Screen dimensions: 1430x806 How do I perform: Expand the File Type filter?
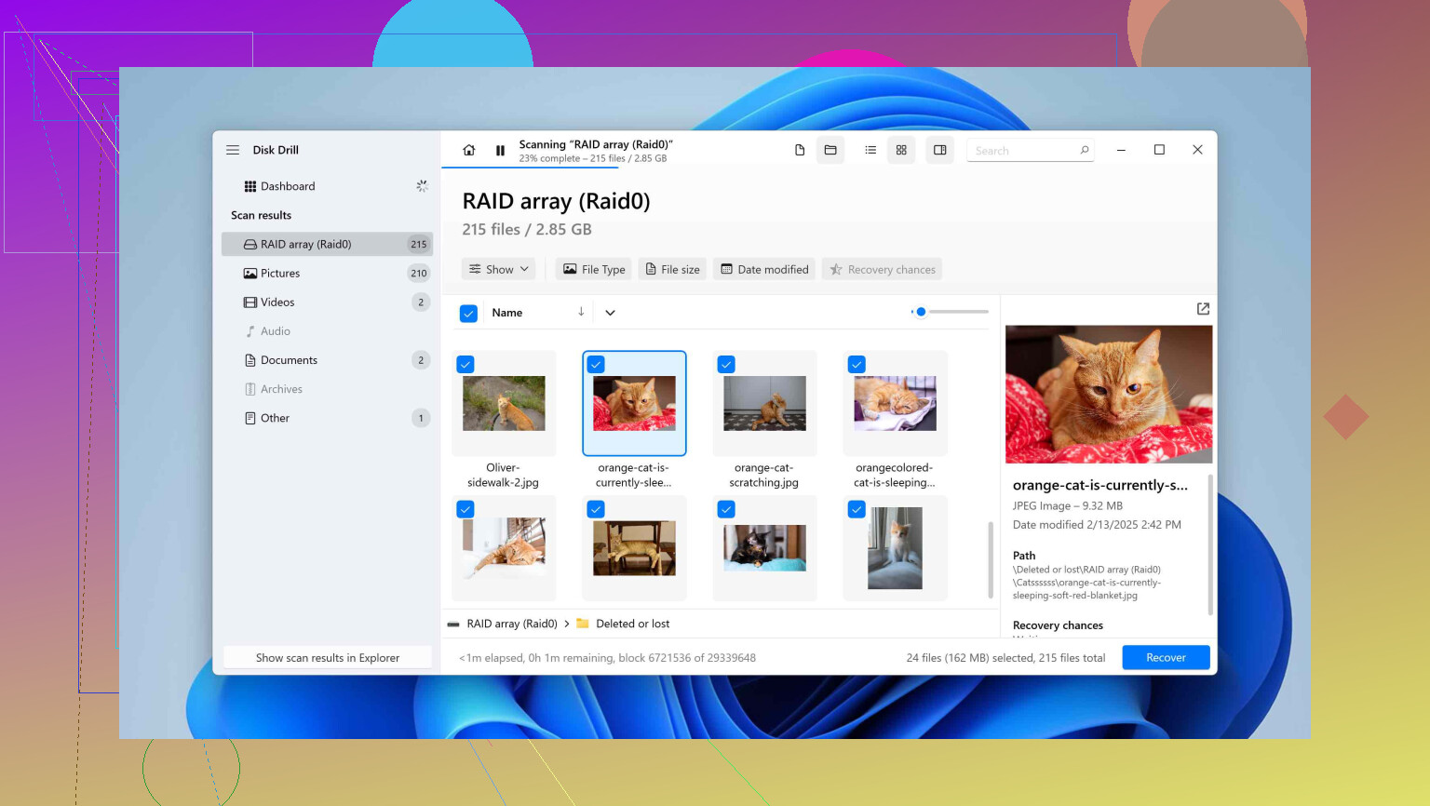(x=594, y=270)
